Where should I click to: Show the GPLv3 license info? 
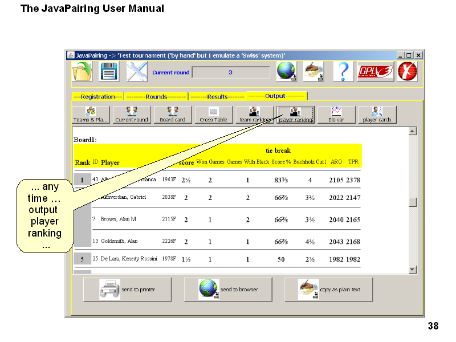(x=375, y=72)
